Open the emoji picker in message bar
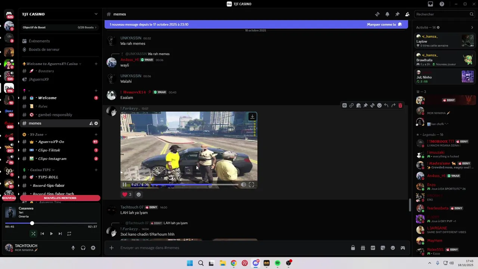 393,248
